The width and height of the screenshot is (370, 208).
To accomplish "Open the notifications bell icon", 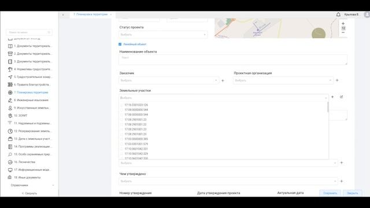I will (x=338, y=14).
